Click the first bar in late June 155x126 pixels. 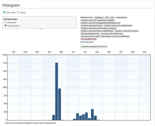coord(74,119)
